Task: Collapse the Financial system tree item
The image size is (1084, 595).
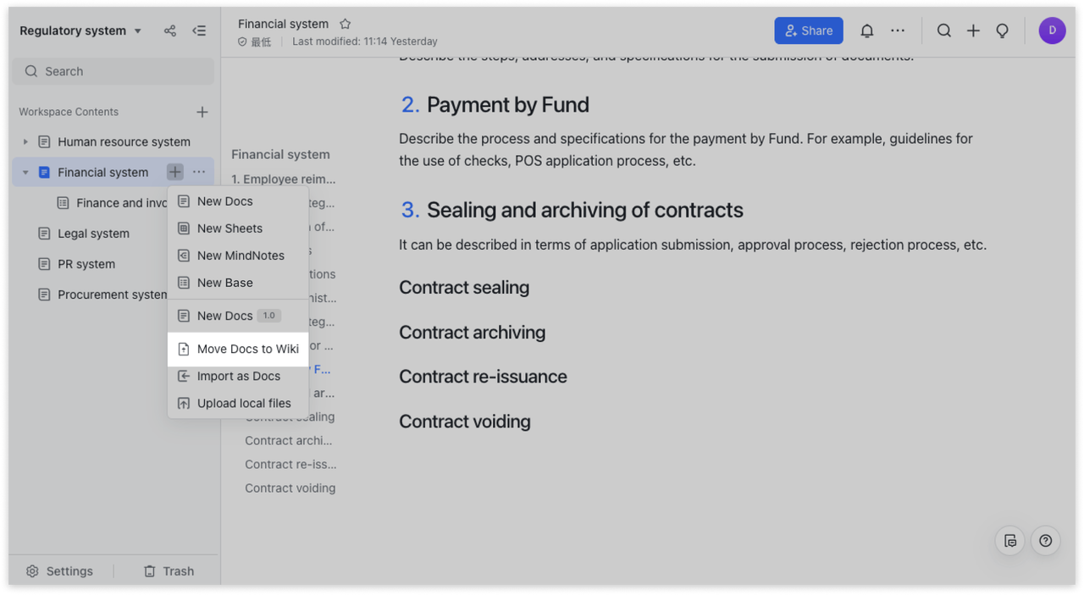Action: [x=25, y=173]
